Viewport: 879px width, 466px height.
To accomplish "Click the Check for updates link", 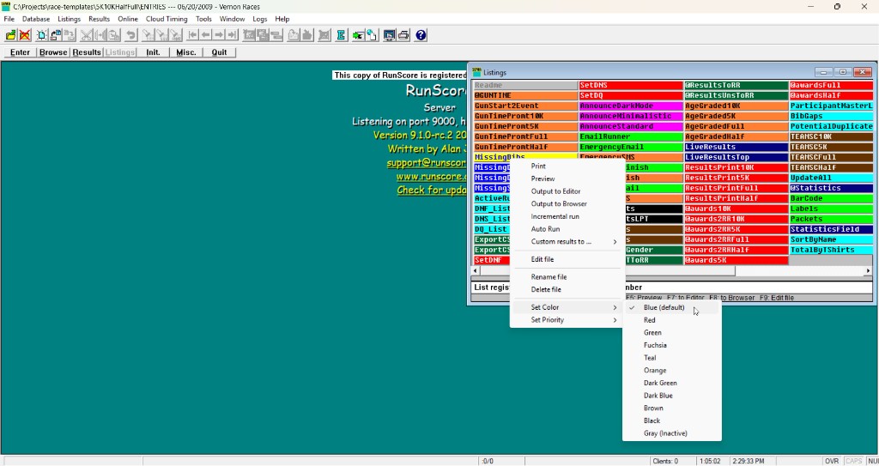I will (x=432, y=191).
